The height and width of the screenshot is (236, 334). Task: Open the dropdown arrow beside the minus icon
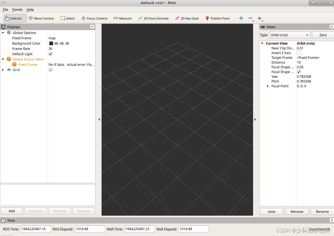[253, 21]
